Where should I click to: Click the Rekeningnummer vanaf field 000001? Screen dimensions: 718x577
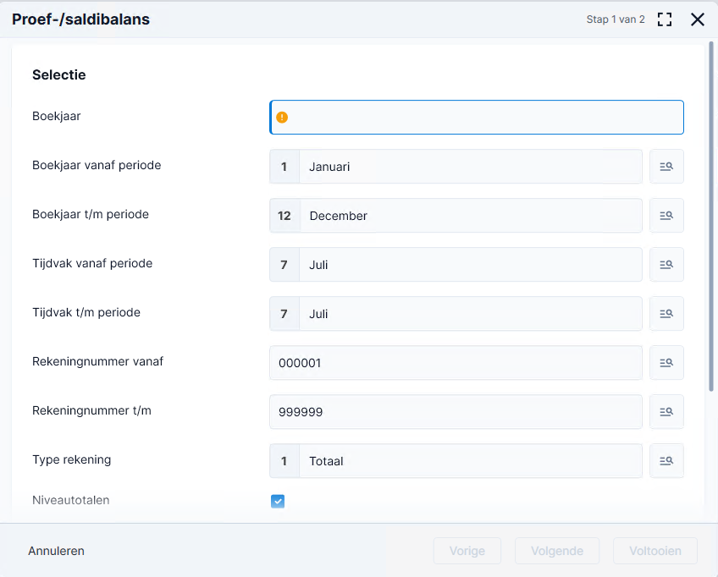456,363
